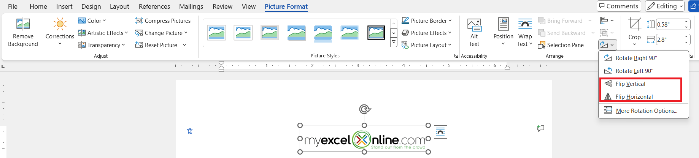
Task: Open Change Picture menu
Action: 161,33
